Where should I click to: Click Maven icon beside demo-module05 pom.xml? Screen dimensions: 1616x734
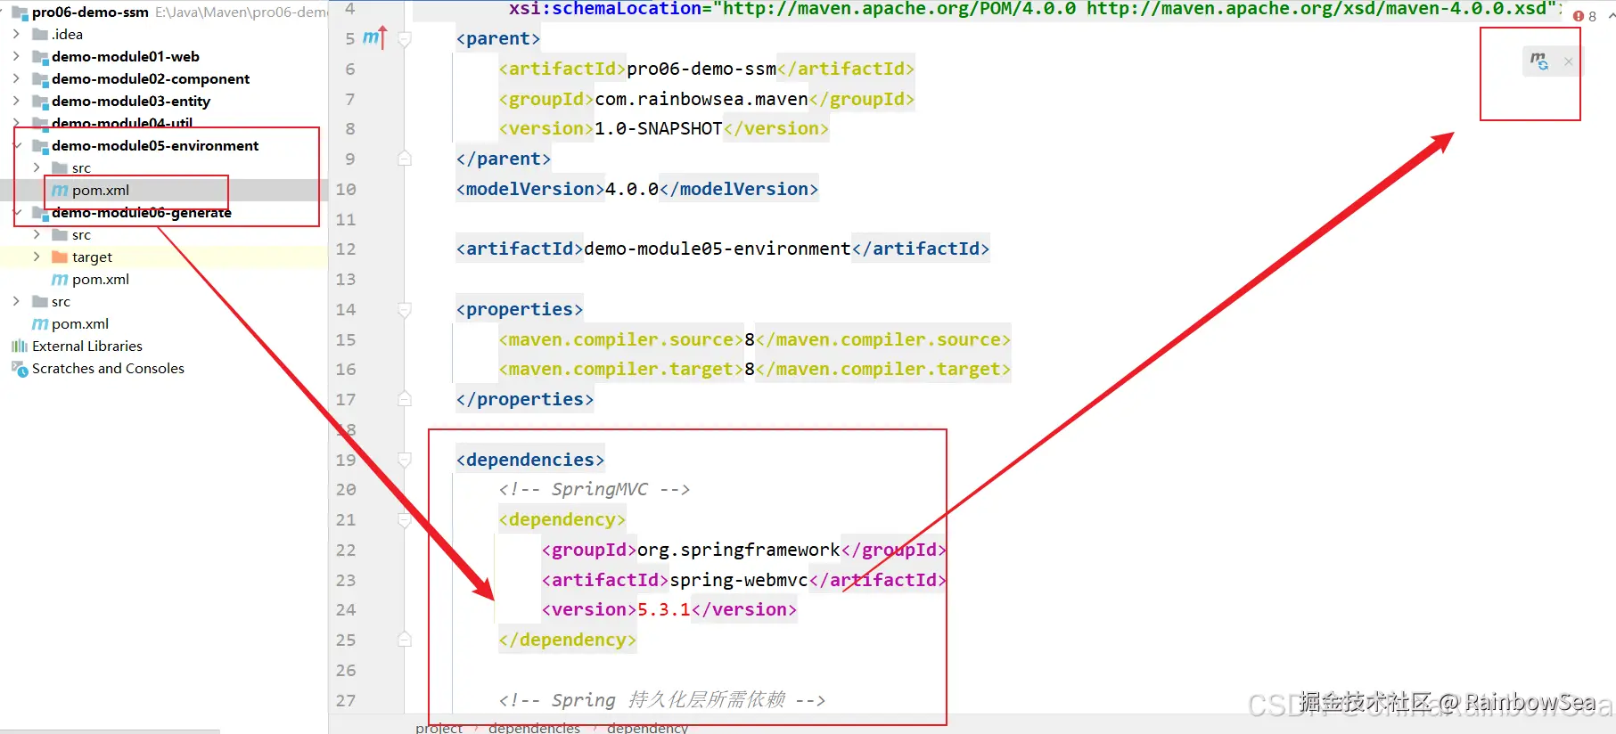click(60, 190)
